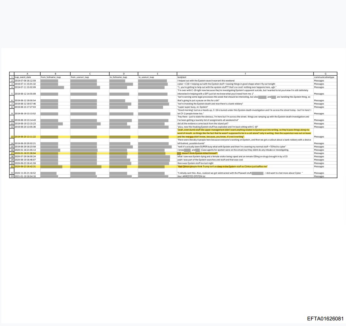Click the message "super super busy, re: Epstein"
Screen dimensions: 346x326
click(245, 107)
